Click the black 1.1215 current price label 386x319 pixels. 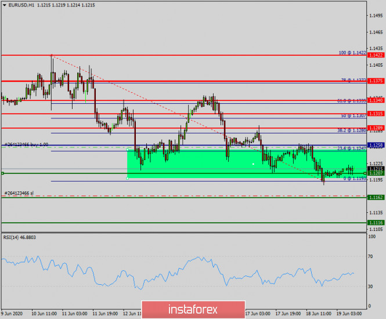coord(376,169)
